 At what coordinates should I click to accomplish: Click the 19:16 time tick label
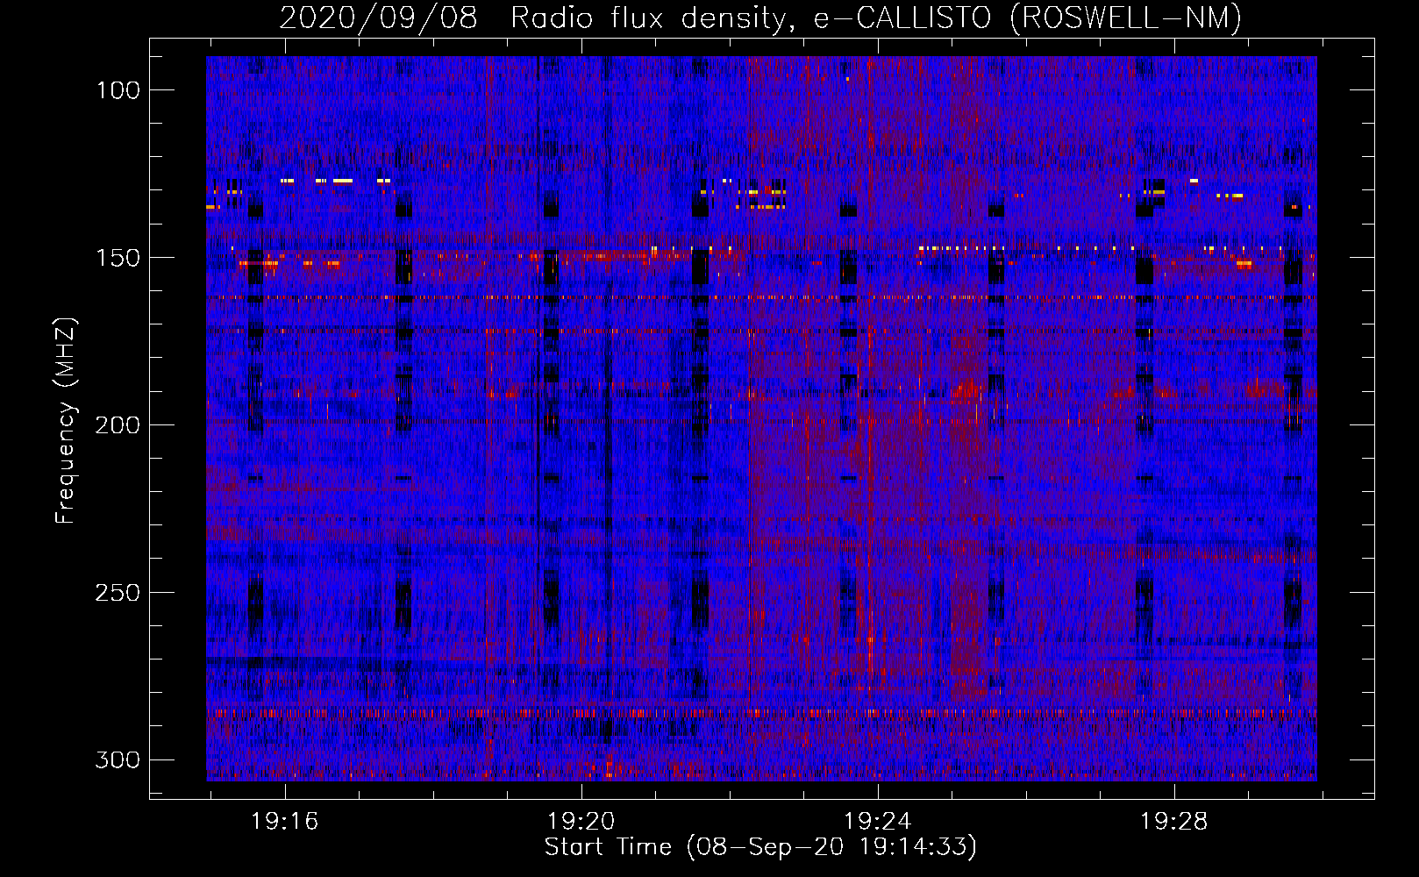coord(284,822)
